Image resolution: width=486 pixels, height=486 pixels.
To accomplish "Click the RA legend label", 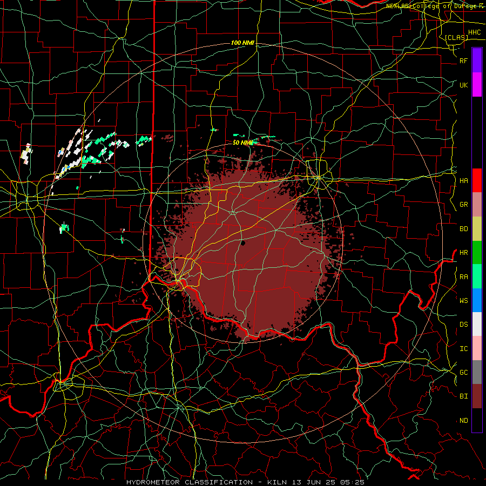I will coord(463,277).
